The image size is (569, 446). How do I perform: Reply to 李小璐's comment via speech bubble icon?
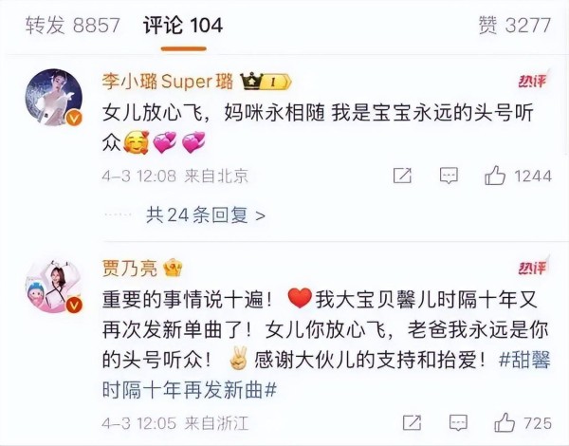click(x=449, y=176)
